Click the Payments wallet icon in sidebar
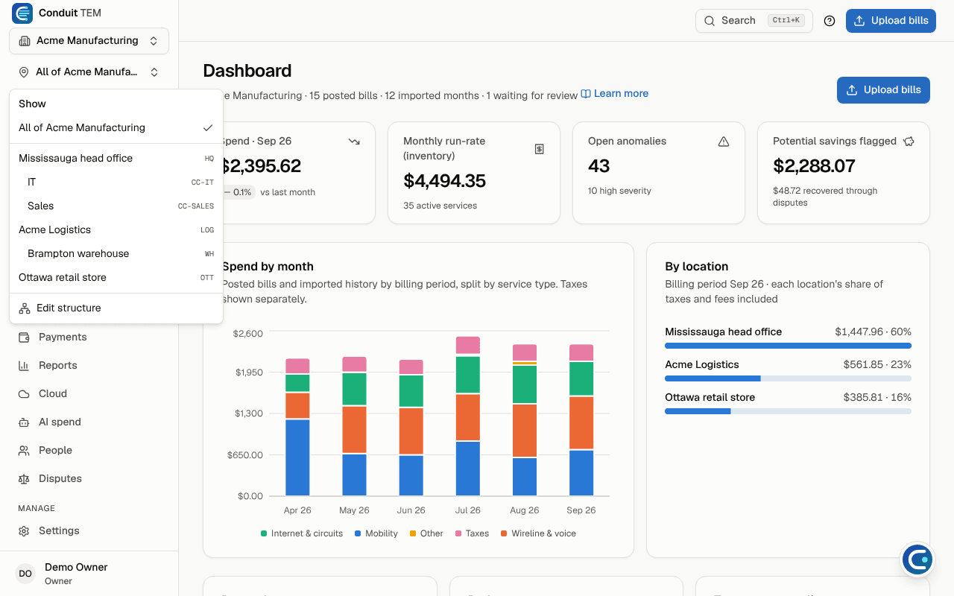Viewport: 954px width, 596px height. (x=24, y=337)
